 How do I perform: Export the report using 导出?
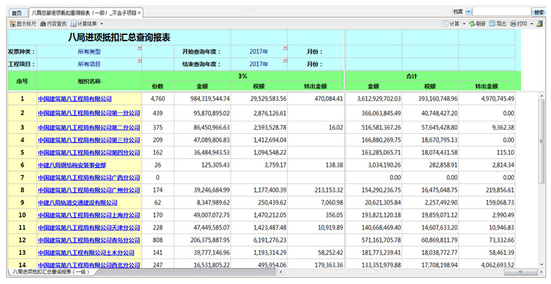tap(498, 24)
